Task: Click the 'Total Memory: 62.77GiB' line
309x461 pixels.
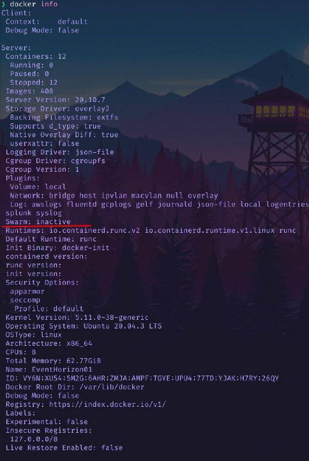Action: (x=53, y=361)
